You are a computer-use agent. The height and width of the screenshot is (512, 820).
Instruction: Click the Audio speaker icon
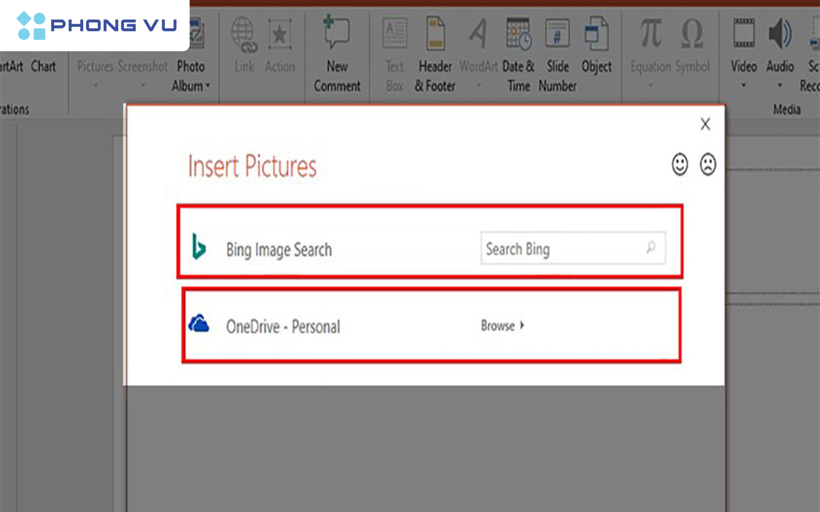coord(780,33)
